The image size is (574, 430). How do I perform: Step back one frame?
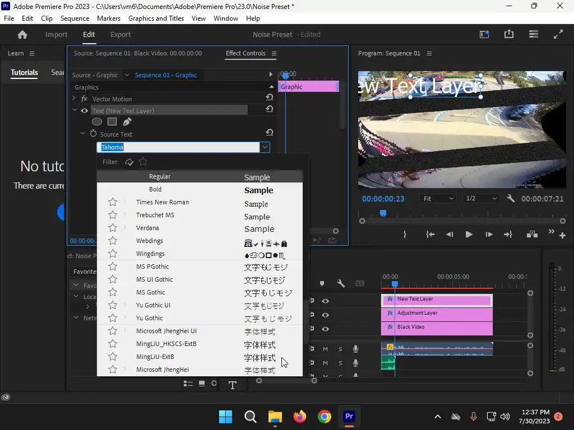pyautogui.click(x=450, y=235)
